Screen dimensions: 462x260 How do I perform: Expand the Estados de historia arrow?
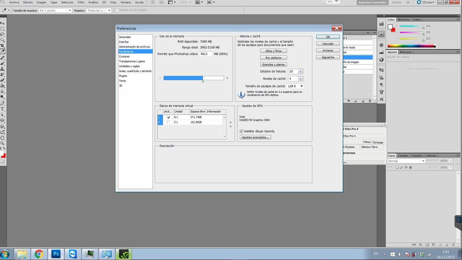coord(300,71)
